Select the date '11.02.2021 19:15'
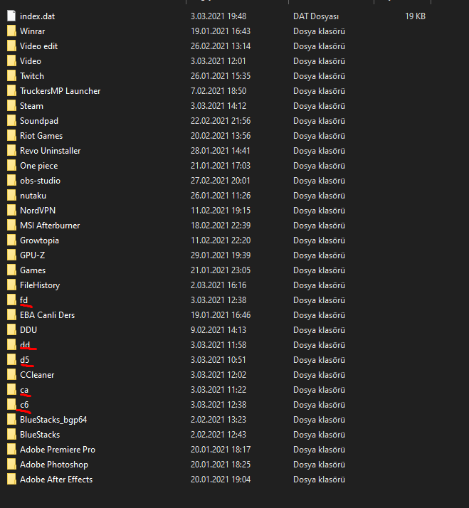The height and width of the screenshot is (508, 469). [x=221, y=211]
